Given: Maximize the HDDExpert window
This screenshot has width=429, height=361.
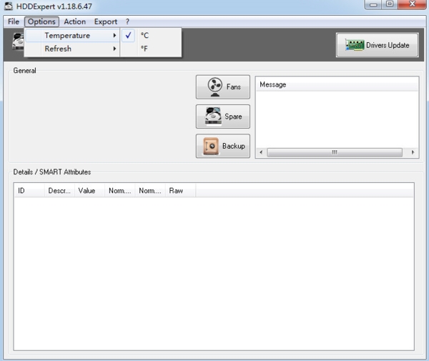Looking at the screenshot, I should (x=390, y=4).
